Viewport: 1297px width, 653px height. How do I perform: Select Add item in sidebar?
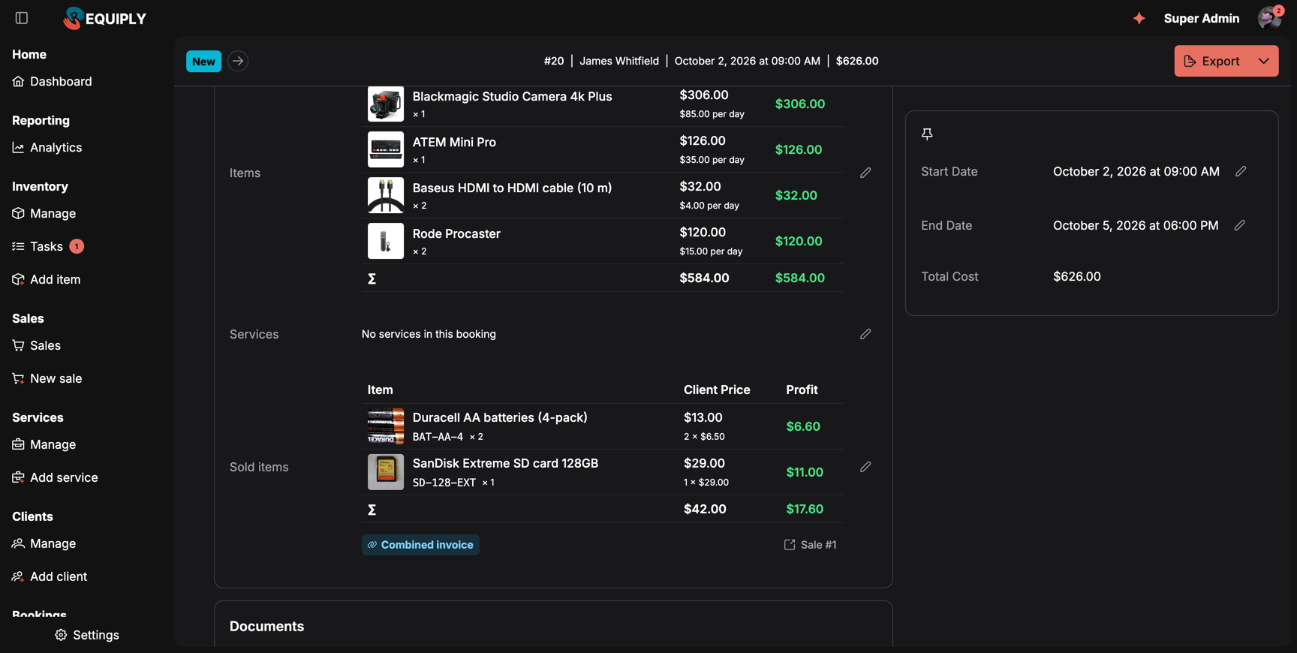pos(46,279)
